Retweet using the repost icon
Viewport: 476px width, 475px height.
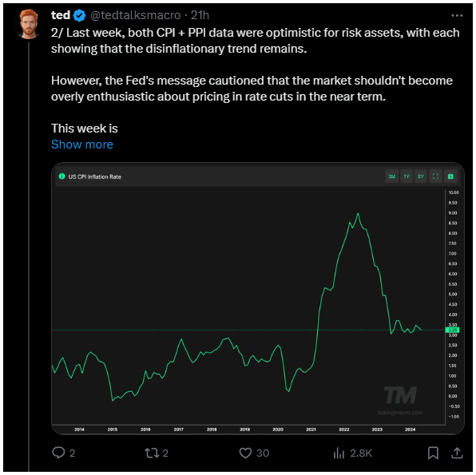[152, 453]
